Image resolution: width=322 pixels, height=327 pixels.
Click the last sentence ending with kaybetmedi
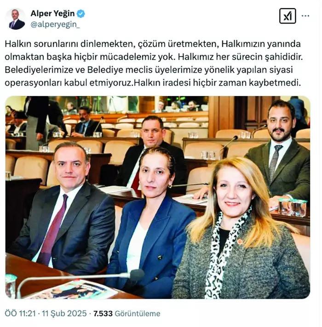coord(217,83)
